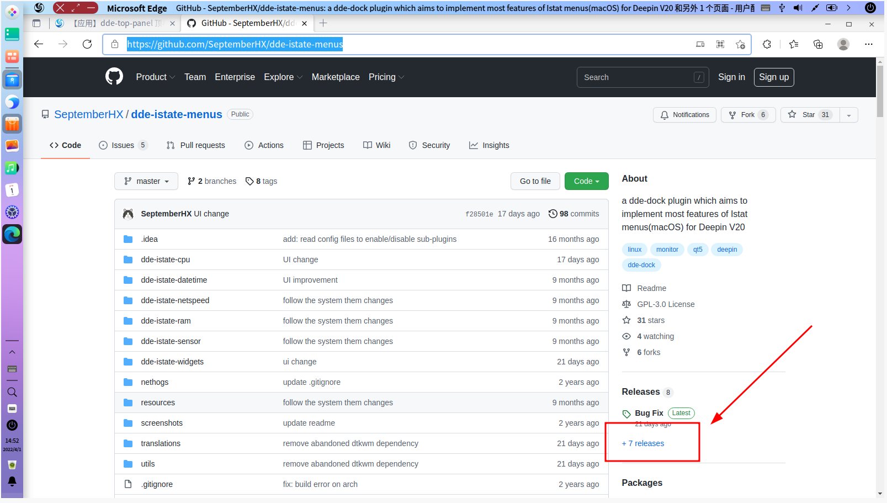The height and width of the screenshot is (503, 887).
Task: Click the Sign up button
Action: tap(774, 77)
